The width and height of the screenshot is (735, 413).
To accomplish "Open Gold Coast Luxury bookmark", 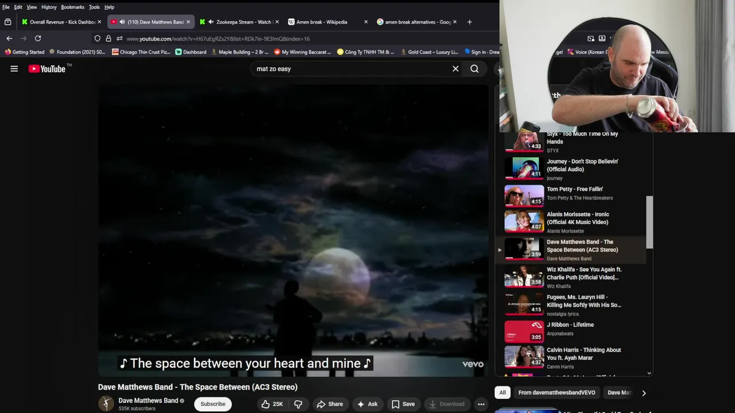I will pos(429,52).
